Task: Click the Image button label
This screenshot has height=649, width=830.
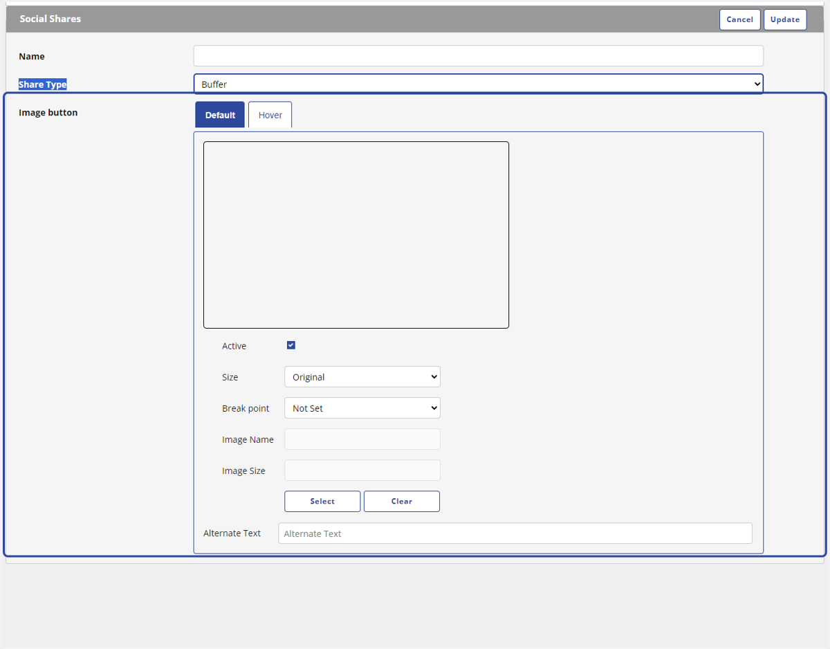Action: pos(48,112)
